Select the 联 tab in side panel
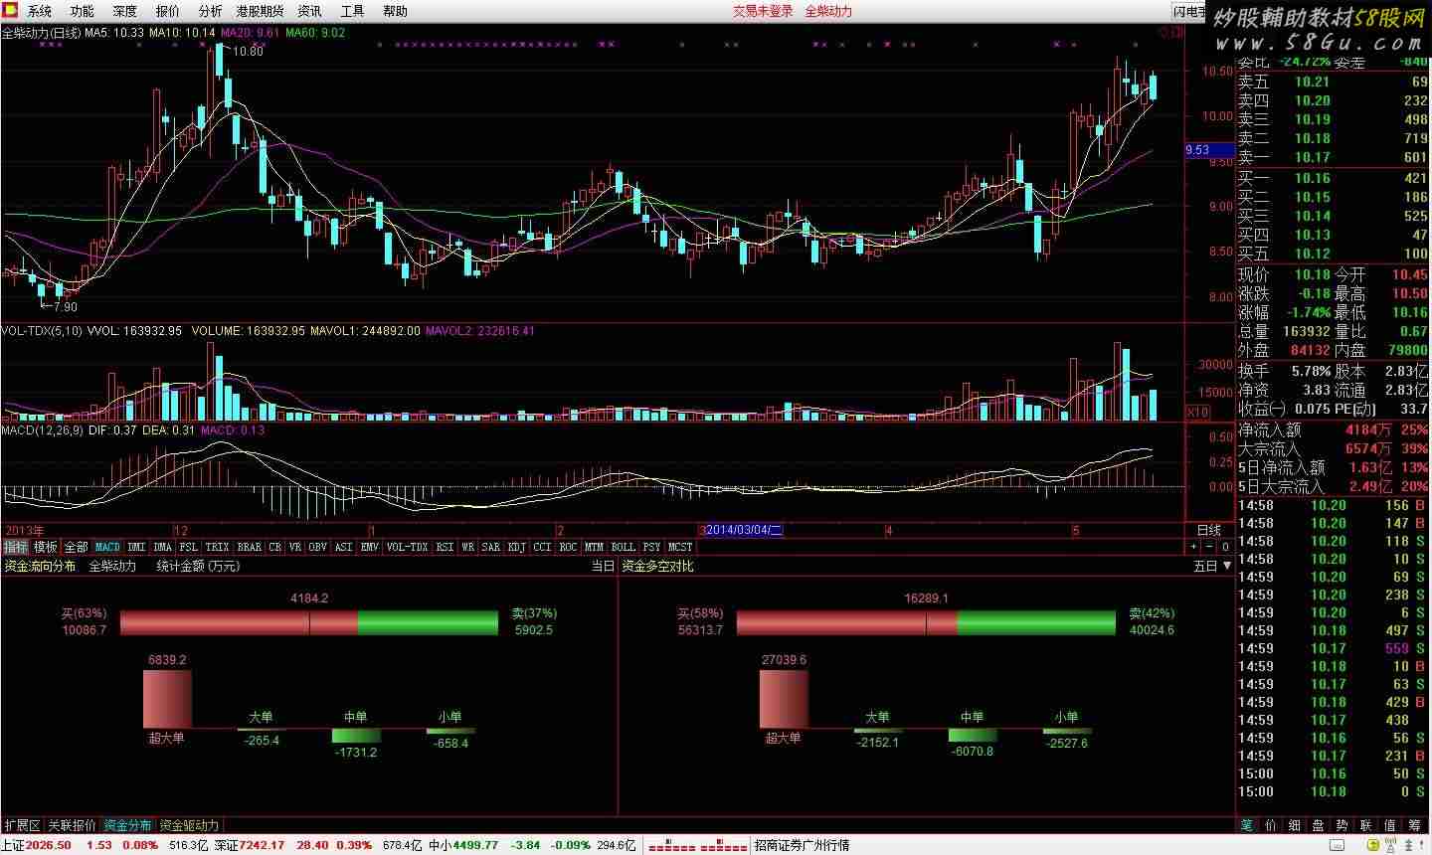This screenshot has width=1432, height=855. tap(1366, 825)
